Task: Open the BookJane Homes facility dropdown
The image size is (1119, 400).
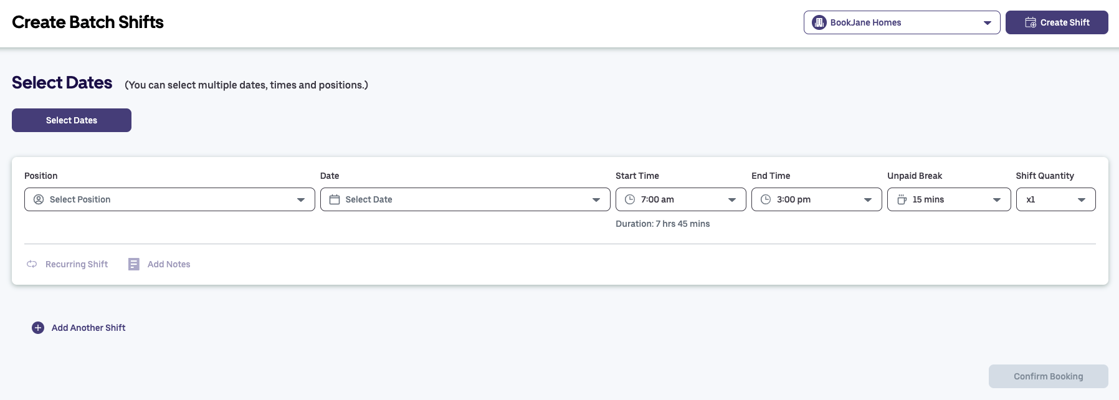Action: pyautogui.click(x=987, y=23)
